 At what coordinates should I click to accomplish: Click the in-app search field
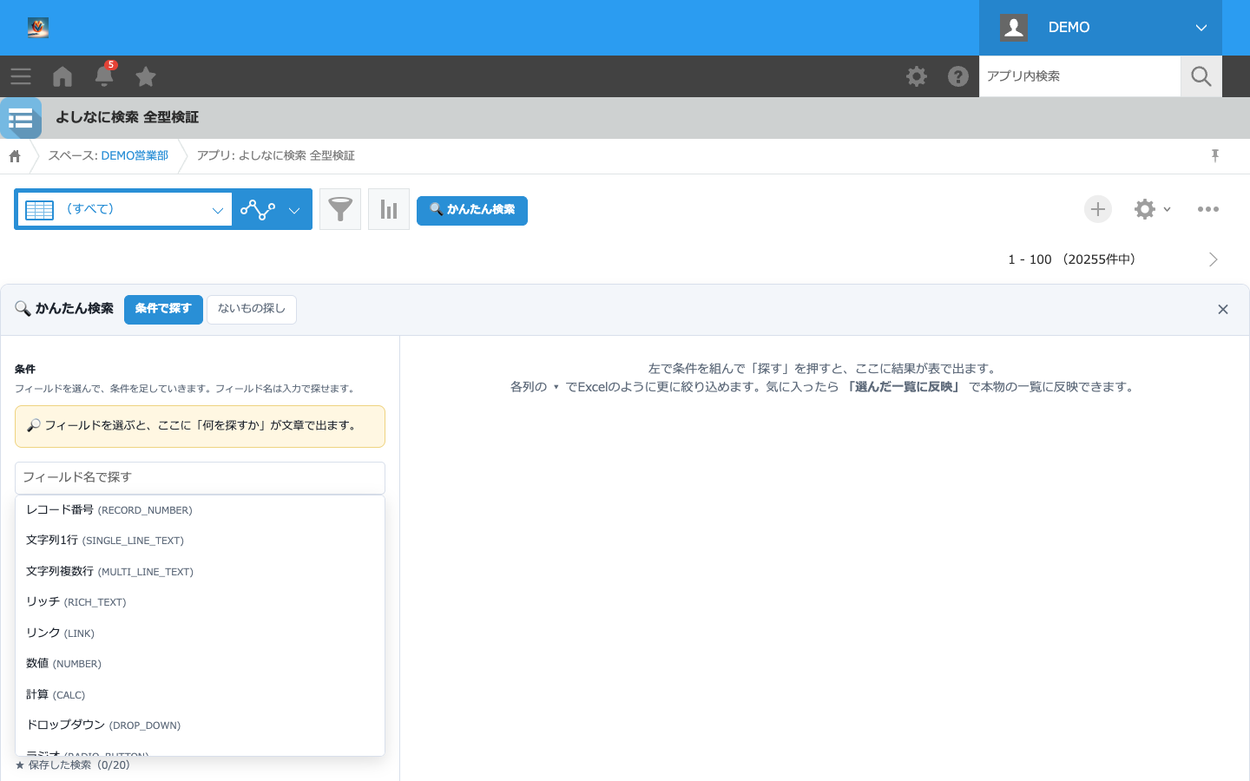(x=1080, y=76)
